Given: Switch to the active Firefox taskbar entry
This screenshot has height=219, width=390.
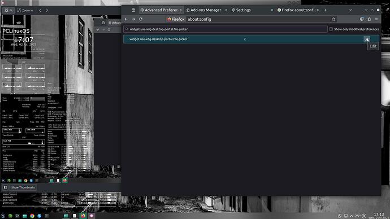Looking at the screenshot, I should [x=83, y=216].
